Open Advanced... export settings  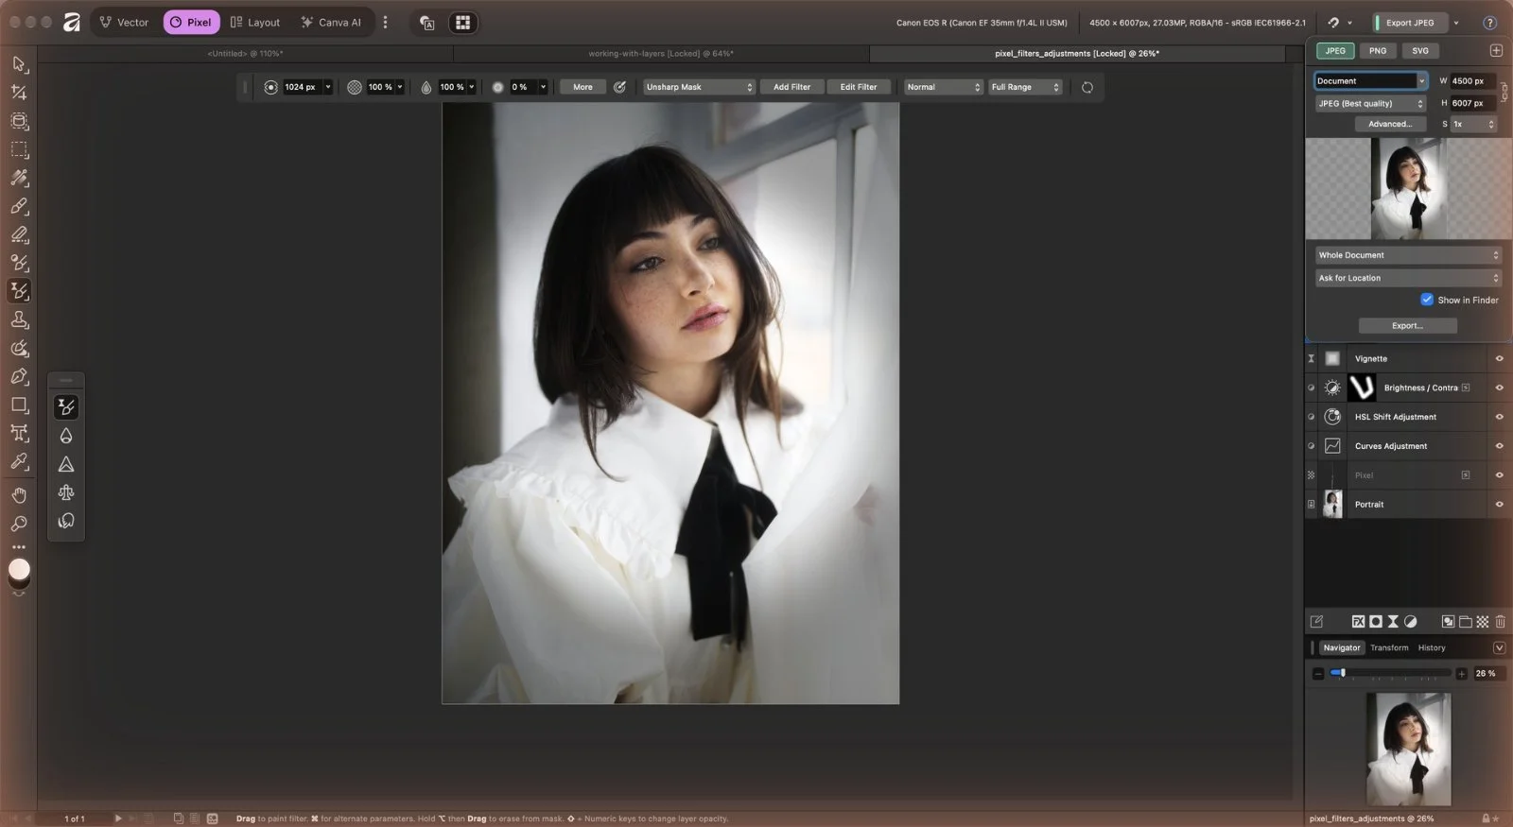(1390, 124)
